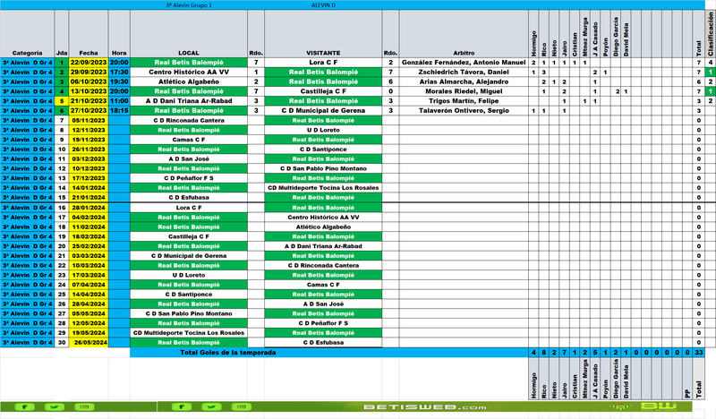The height and width of the screenshot is (419, 716).
Task: Select visitor Castilleja C F in jornada 4
Action: coord(323,91)
